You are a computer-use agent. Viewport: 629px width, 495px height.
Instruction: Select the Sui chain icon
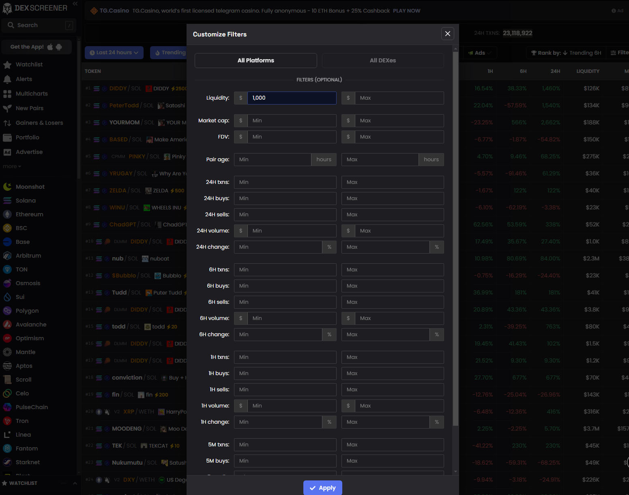(7, 297)
